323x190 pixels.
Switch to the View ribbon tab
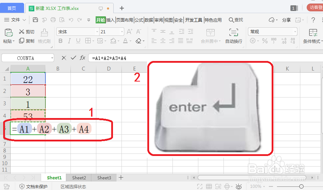coord(169,20)
